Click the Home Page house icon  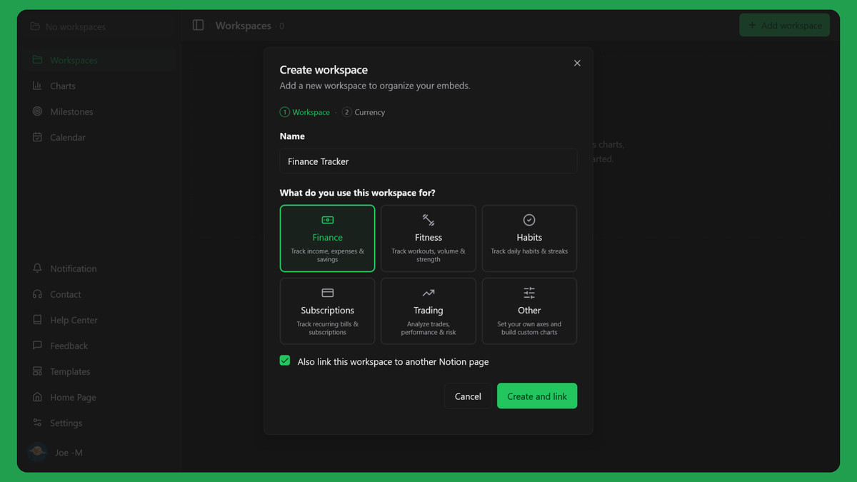pyautogui.click(x=37, y=397)
